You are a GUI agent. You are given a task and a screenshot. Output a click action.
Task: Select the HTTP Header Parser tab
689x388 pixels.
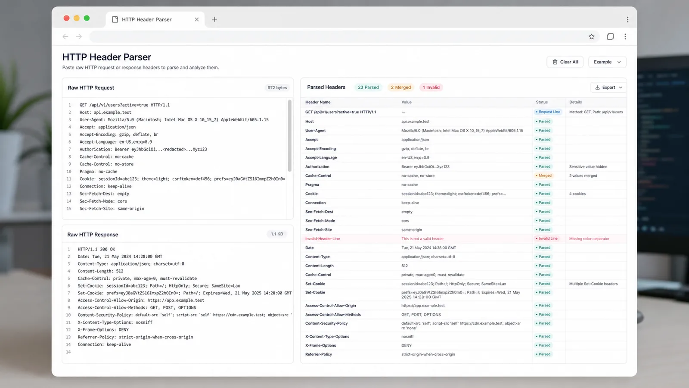coord(155,19)
